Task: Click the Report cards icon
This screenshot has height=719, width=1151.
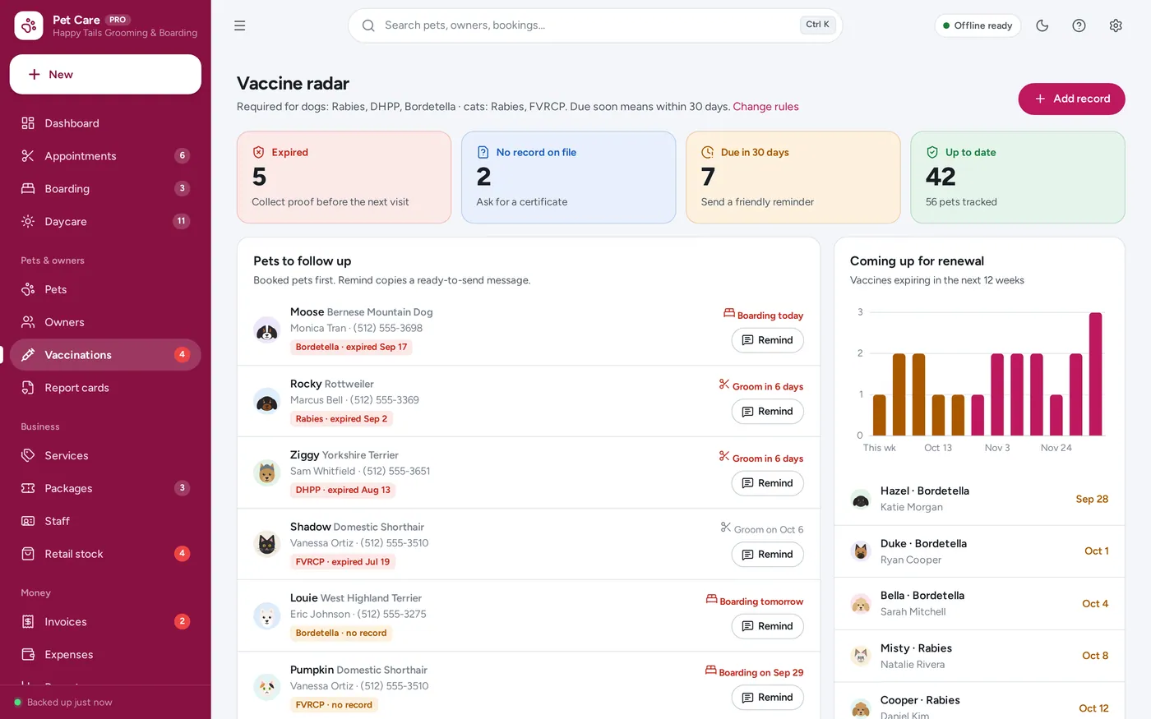Action: pos(28,388)
